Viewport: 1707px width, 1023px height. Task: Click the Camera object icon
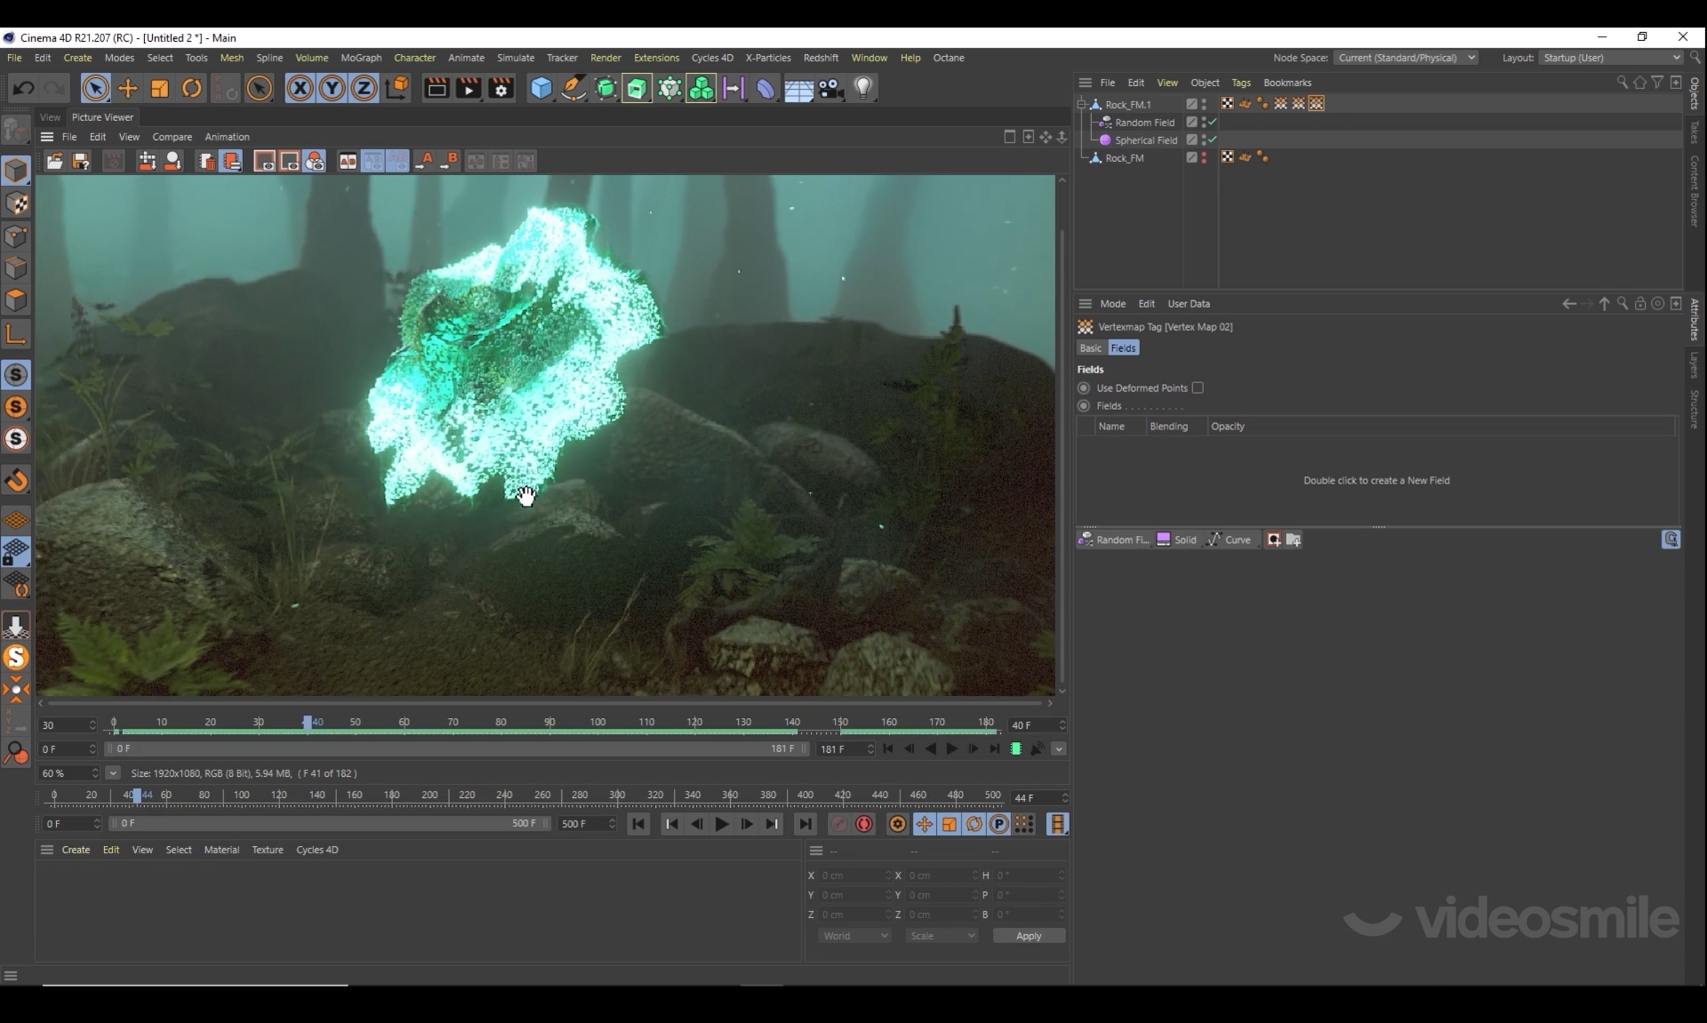point(830,88)
